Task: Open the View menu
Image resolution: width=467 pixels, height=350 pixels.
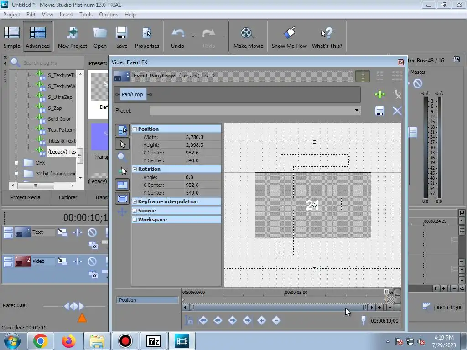Action: (47, 14)
